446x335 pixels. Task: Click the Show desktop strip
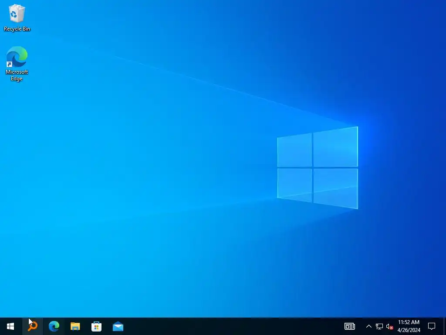(x=445, y=326)
